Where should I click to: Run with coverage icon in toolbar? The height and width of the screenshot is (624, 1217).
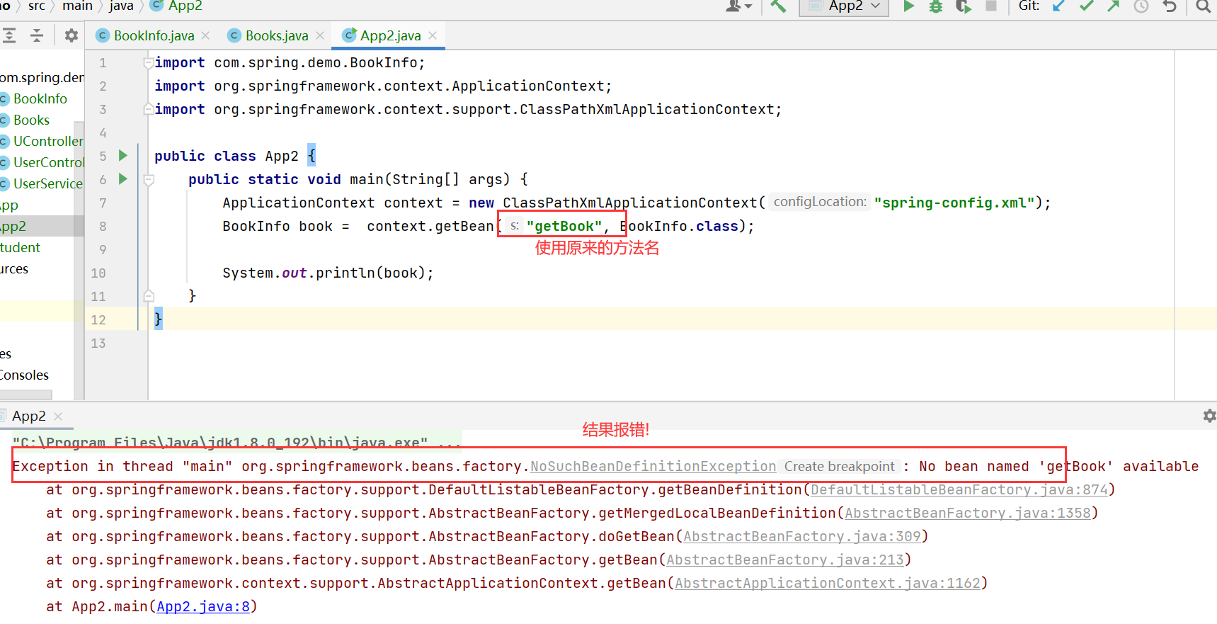[x=963, y=6]
